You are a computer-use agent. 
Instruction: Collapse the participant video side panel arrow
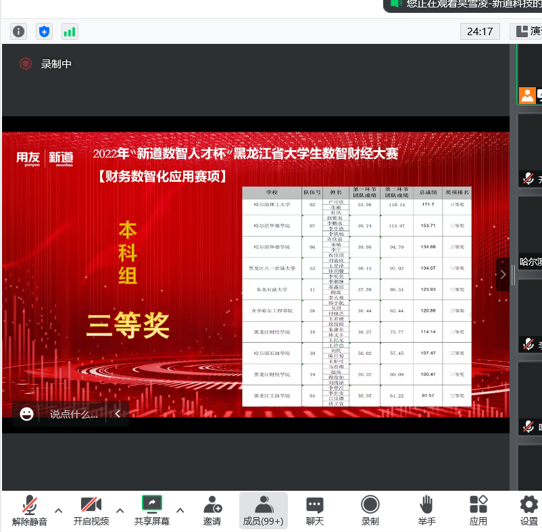click(x=502, y=274)
